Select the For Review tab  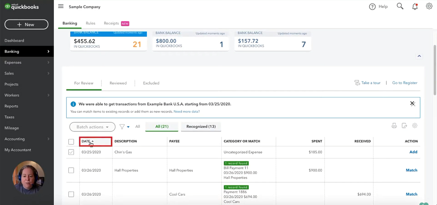coord(84,83)
